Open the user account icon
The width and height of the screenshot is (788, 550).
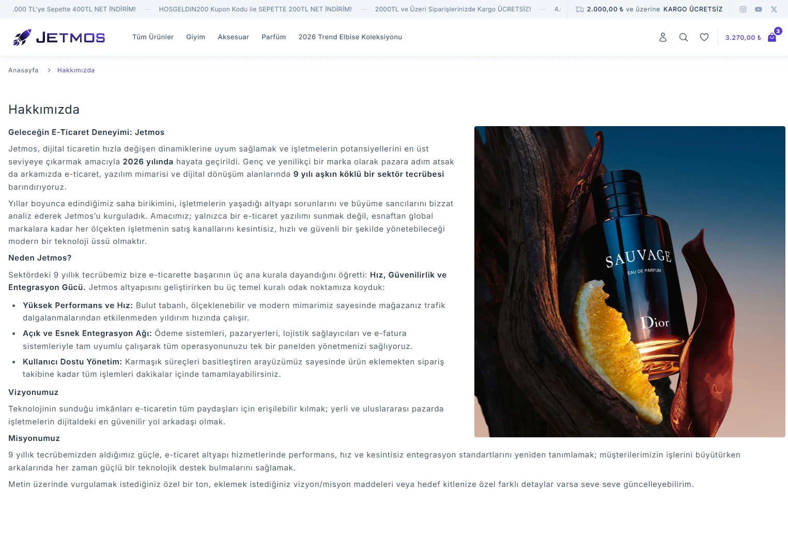pyautogui.click(x=663, y=37)
